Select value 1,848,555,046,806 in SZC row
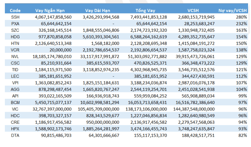Image resolution: width=251 pixels, height=147 pixels. 101,30
